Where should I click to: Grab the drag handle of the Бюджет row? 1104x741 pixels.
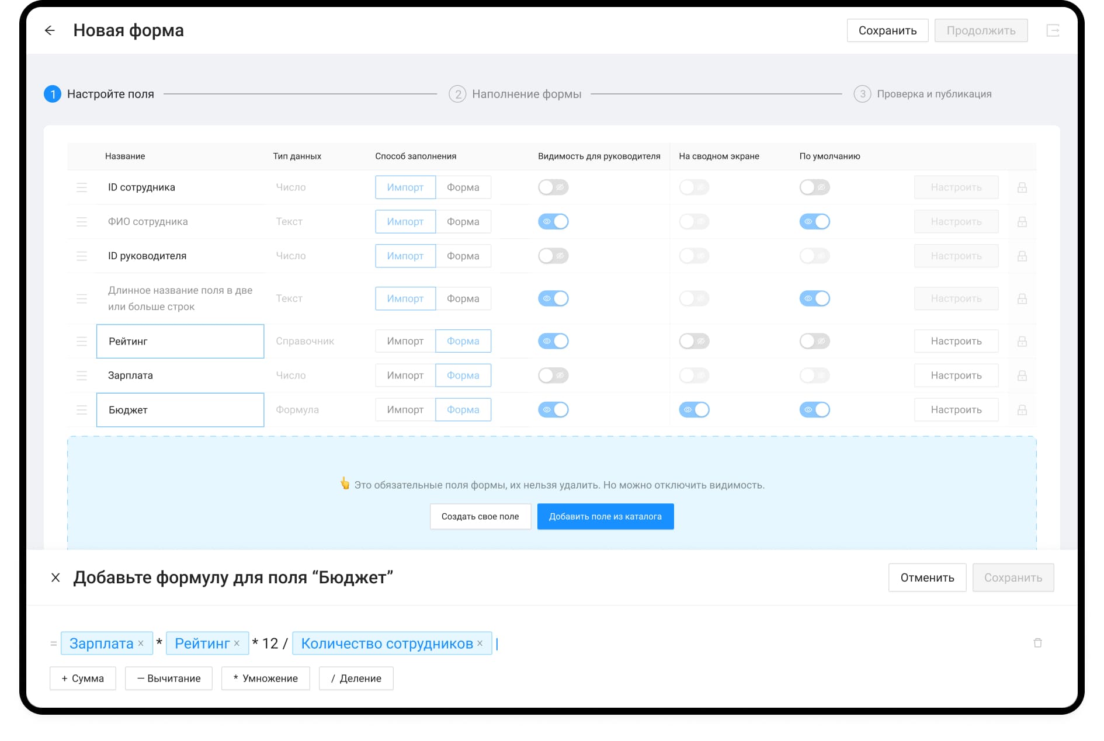pos(82,410)
